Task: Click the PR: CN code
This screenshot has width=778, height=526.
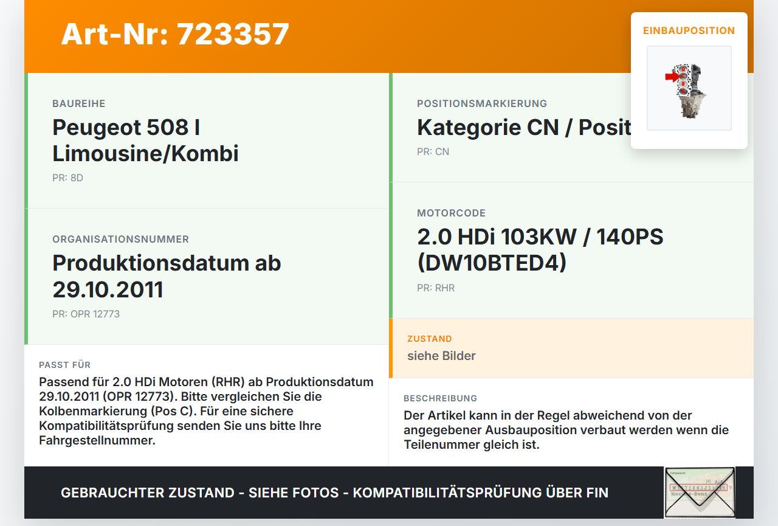Action: 433,152
